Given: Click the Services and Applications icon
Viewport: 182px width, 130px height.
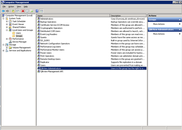Looking at the screenshot, I should pos(7,50).
